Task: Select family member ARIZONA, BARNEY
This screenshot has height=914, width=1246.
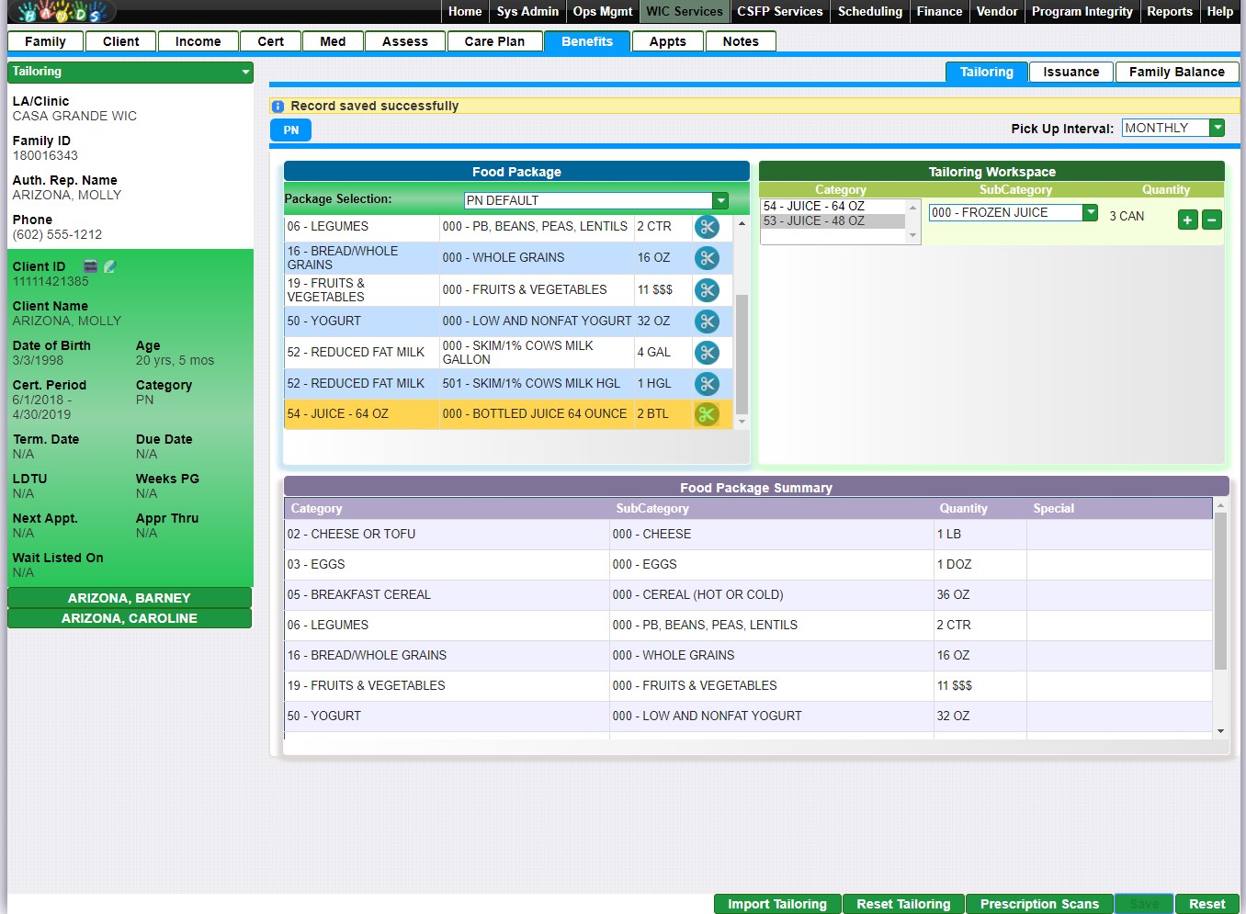Action: pos(130,598)
